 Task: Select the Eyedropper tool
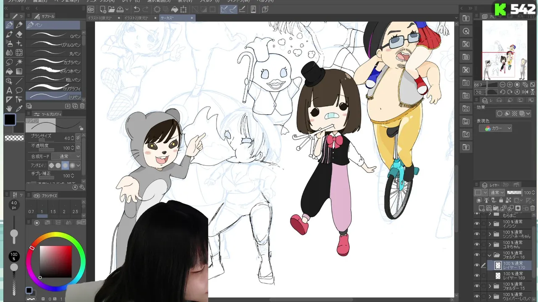point(19,109)
